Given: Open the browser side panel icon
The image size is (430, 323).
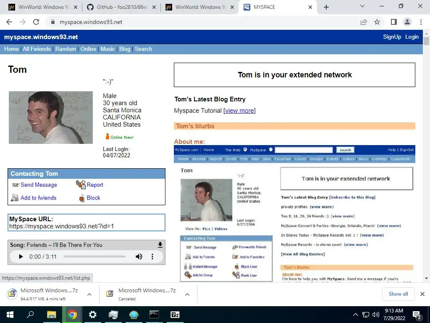Looking at the screenshot, I should point(394,22).
